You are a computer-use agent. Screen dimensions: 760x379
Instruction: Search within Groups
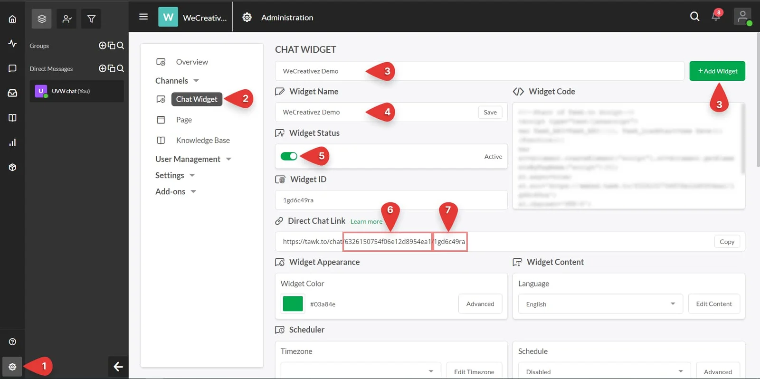coord(120,46)
